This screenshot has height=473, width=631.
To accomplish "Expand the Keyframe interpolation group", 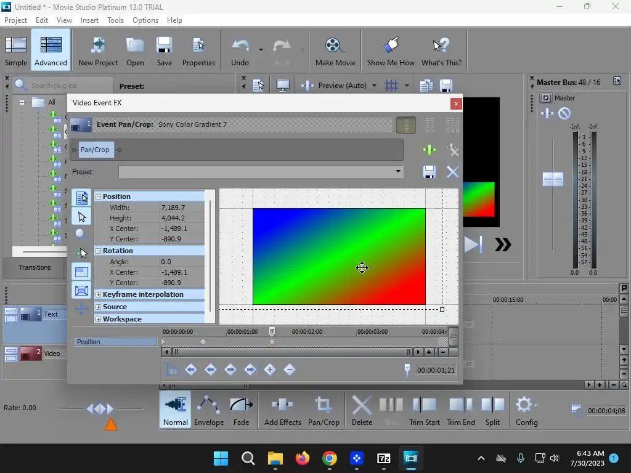I will point(98,294).
